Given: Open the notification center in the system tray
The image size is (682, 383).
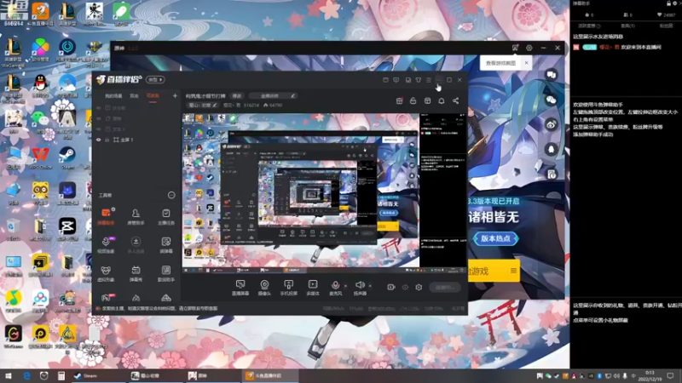Looking at the screenshot, I should point(670,375).
